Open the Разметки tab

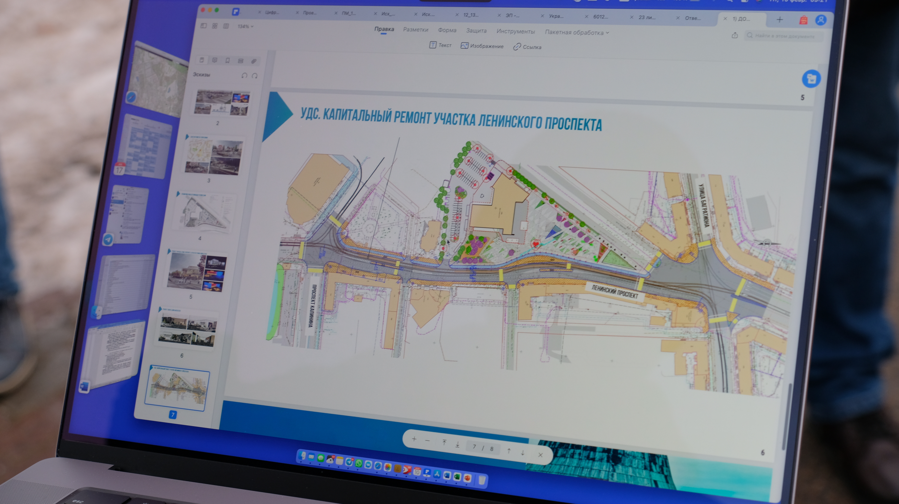[x=415, y=30]
